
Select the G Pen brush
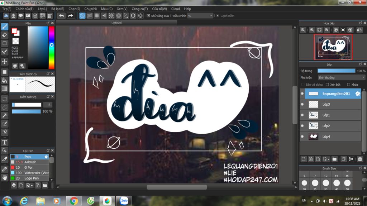pos(29,167)
